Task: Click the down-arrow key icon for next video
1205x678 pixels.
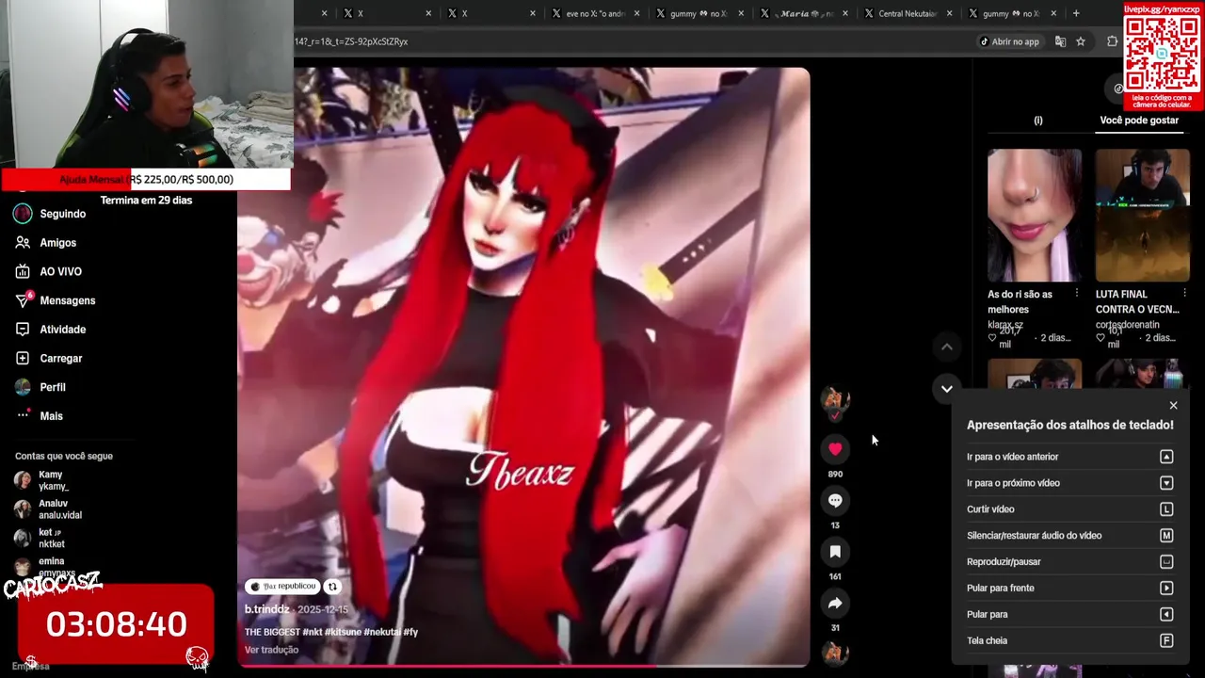Action: (1166, 483)
